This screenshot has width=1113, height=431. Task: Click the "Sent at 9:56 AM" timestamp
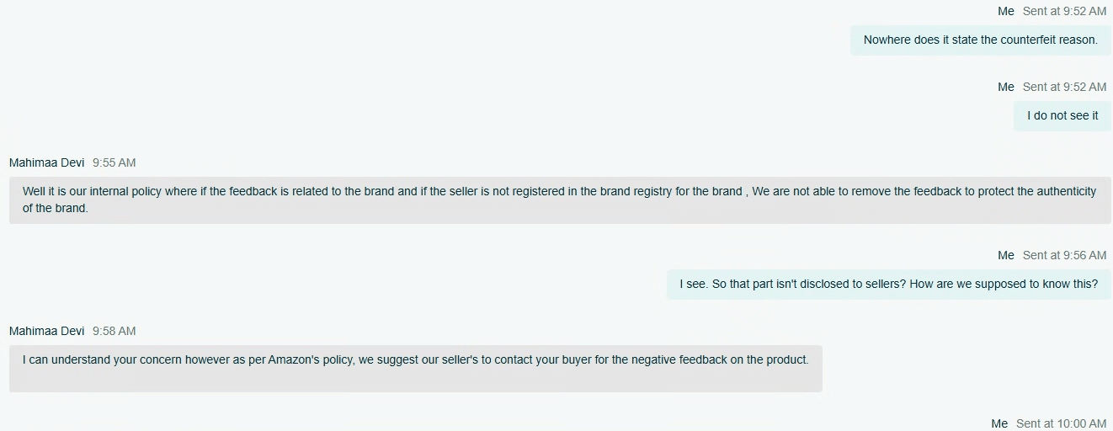1064,255
